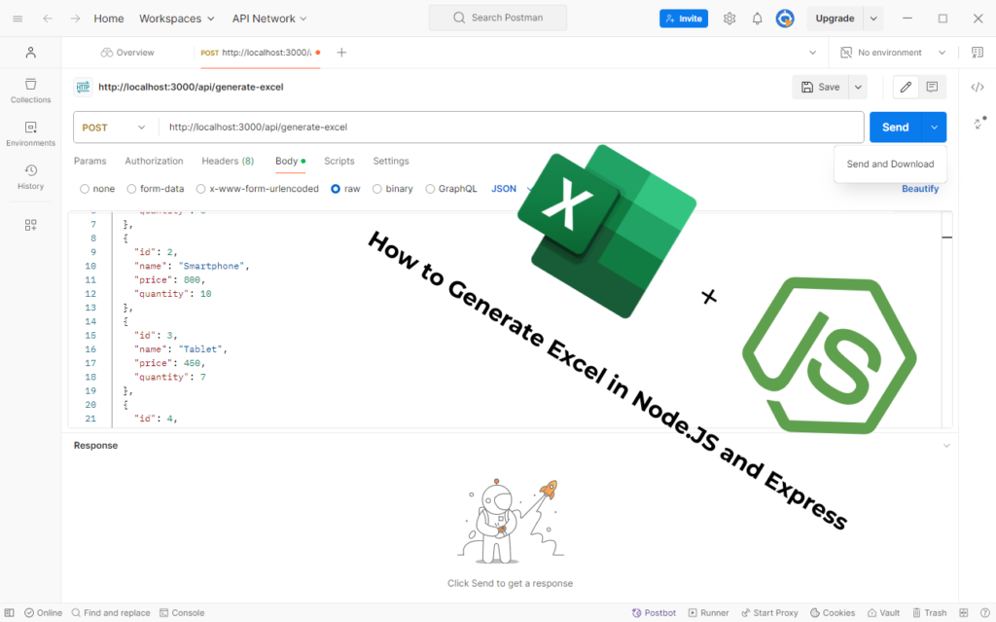Viewport: 996px width, 622px height.
Task: Open the configure workspace sidebar icon
Action: point(30,225)
